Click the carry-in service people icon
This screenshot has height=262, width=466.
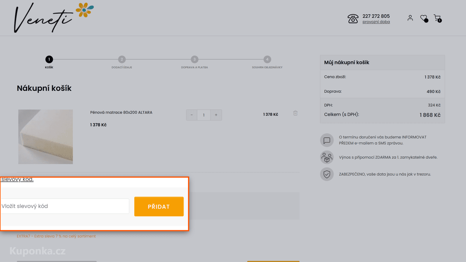pos(327,157)
